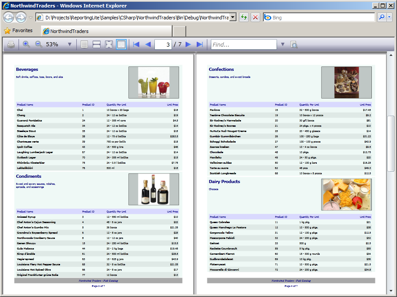Click Unit Price header in Beverages table
The width and height of the screenshot is (397, 297).
pos(172,105)
